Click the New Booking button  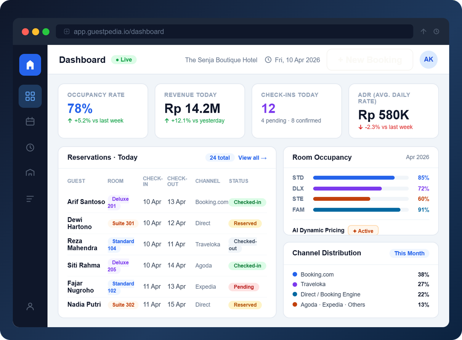[369, 59]
